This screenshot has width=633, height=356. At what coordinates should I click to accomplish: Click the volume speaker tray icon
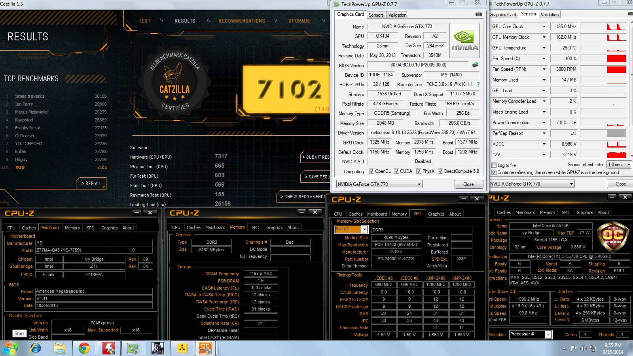583,348
